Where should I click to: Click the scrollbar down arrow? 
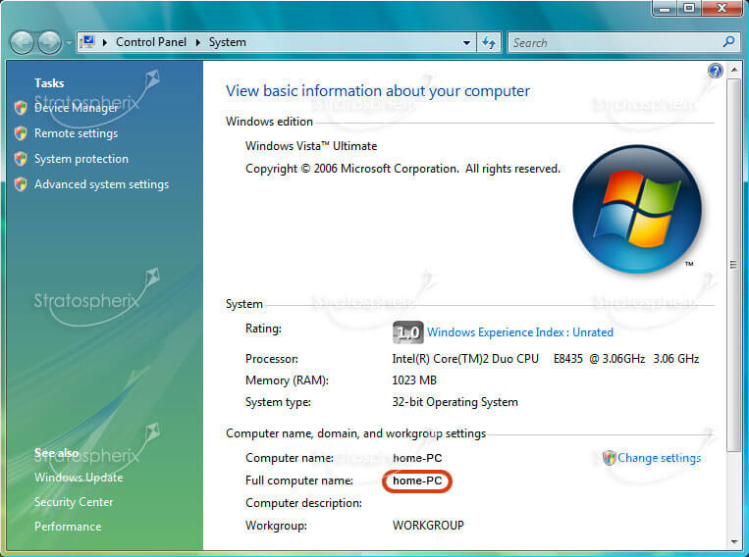point(734,541)
